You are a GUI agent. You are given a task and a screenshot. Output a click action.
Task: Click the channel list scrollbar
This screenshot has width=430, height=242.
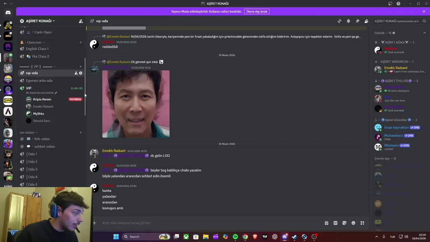click(x=85, y=87)
